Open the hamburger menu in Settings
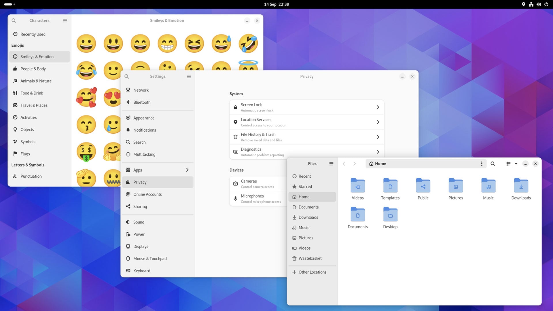Screen dimensions: 553x311 tap(189, 76)
